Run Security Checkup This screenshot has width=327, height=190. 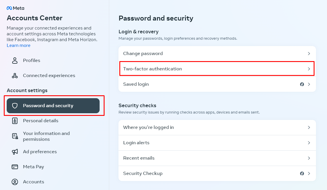143,173
